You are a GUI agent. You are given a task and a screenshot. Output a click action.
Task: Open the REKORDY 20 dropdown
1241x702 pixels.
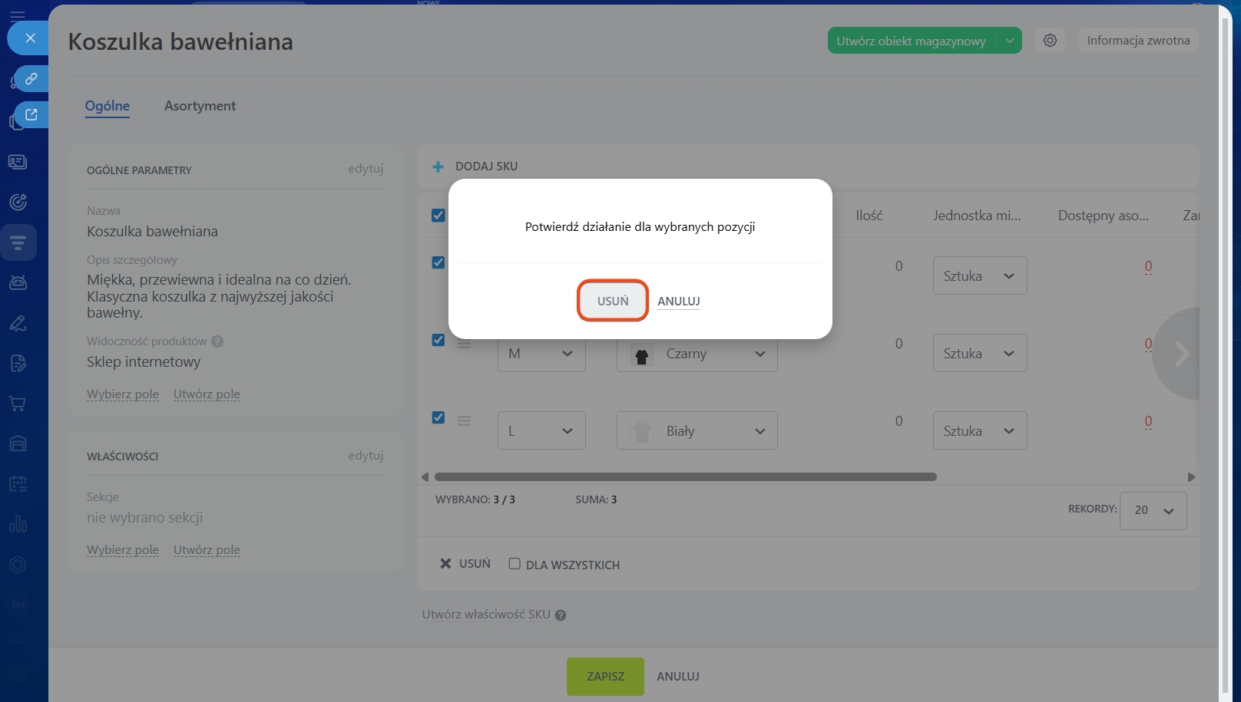[x=1153, y=510]
